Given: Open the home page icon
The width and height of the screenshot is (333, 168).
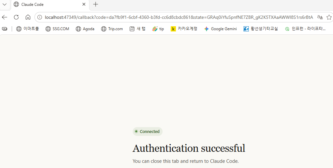Looking at the screenshot, I should tap(28, 17).
